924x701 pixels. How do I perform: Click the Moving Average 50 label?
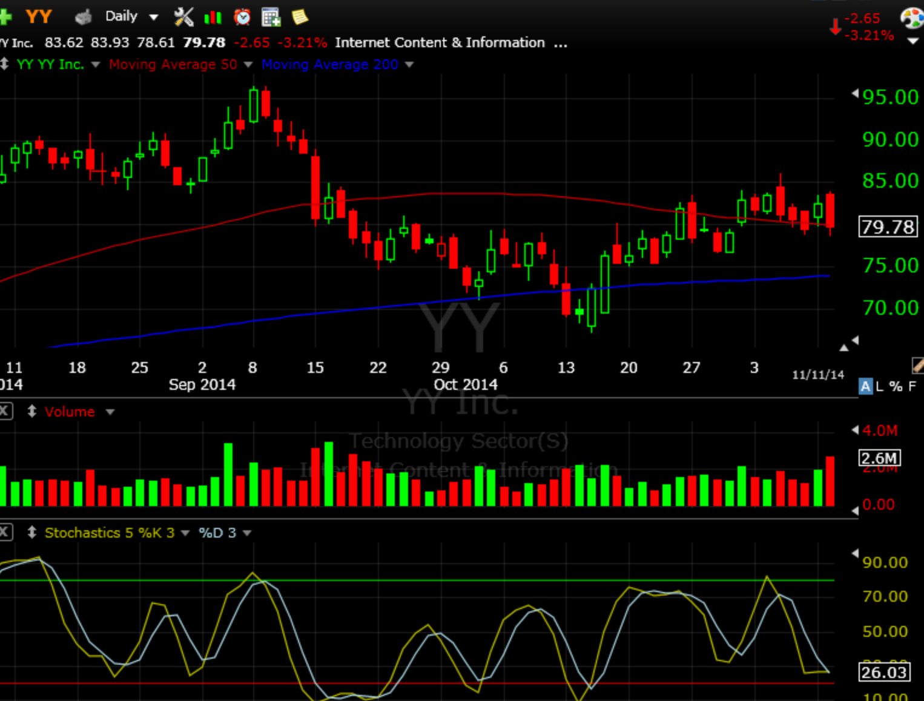pos(173,64)
